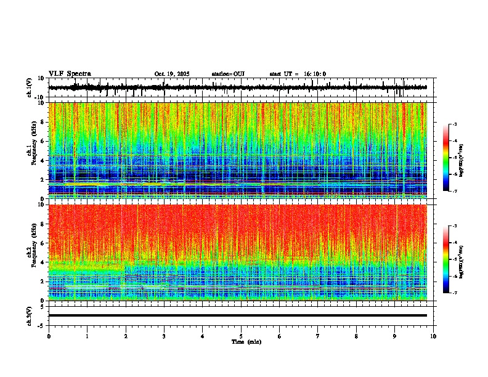
Task: Click the ch.1(V) waveform axis label
Action: [30, 87]
